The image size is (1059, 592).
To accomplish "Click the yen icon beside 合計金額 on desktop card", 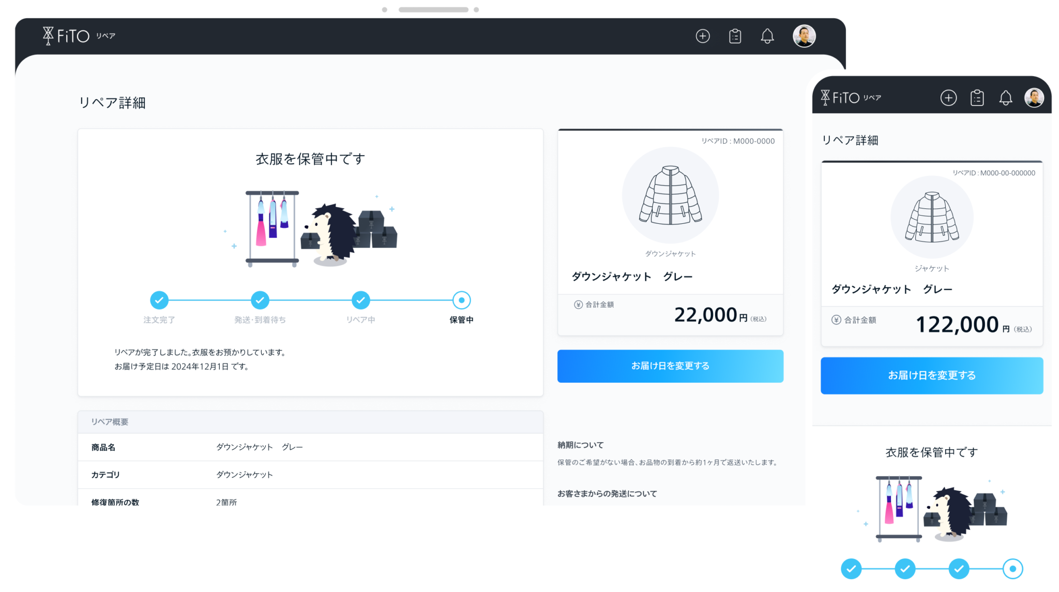I will [x=578, y=305].
